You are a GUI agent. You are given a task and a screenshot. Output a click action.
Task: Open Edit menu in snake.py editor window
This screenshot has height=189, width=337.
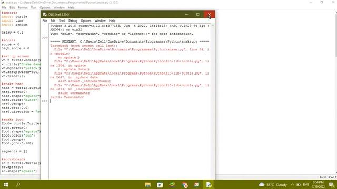click(12, 7)
